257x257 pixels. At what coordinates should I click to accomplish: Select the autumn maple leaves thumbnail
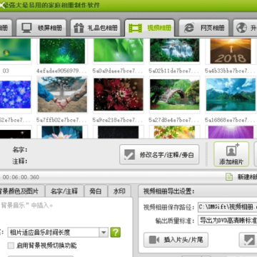point(174,132)
